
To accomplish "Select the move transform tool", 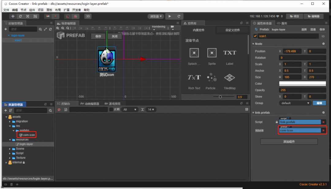I will (x=13, y=16).
